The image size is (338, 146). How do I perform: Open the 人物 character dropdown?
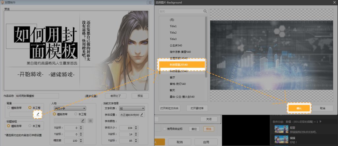tap(70, 108)
